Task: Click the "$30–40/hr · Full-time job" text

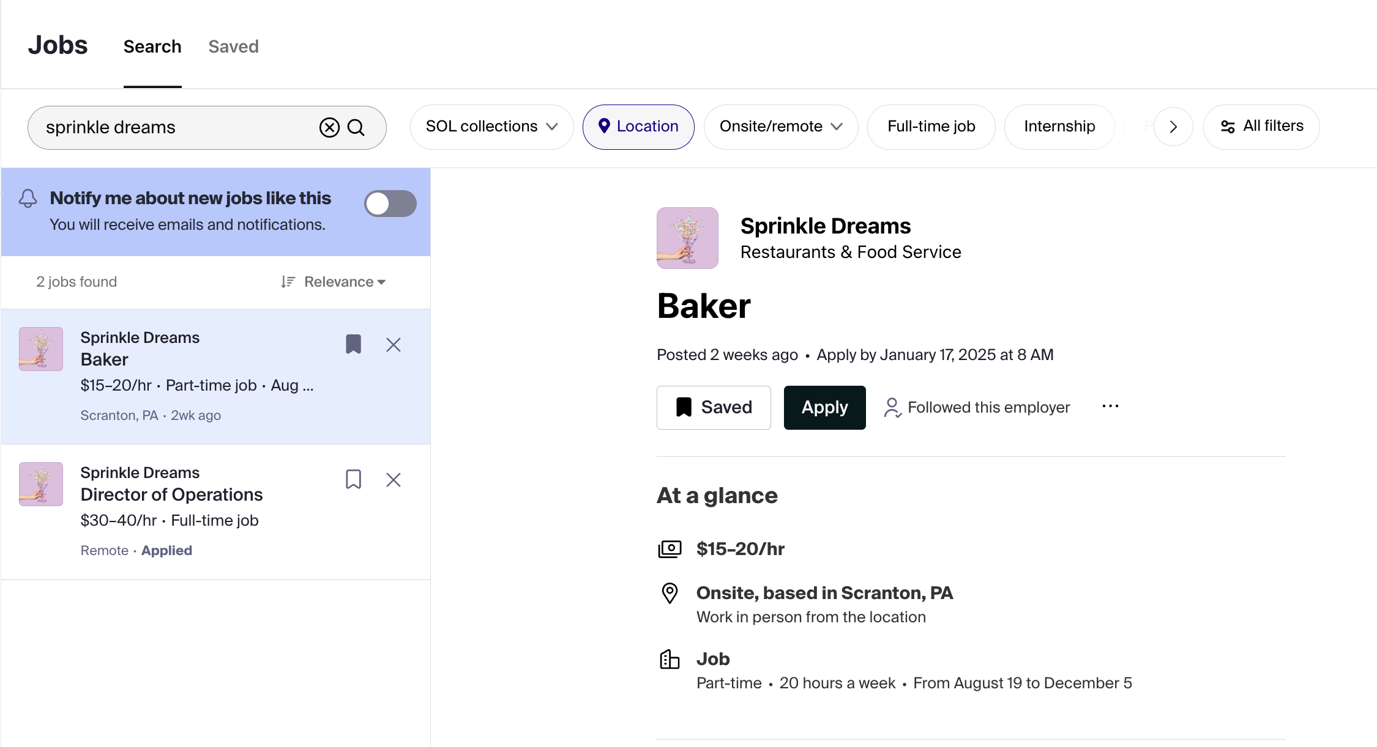Action: pyautogui.click(x=170, y=520)
